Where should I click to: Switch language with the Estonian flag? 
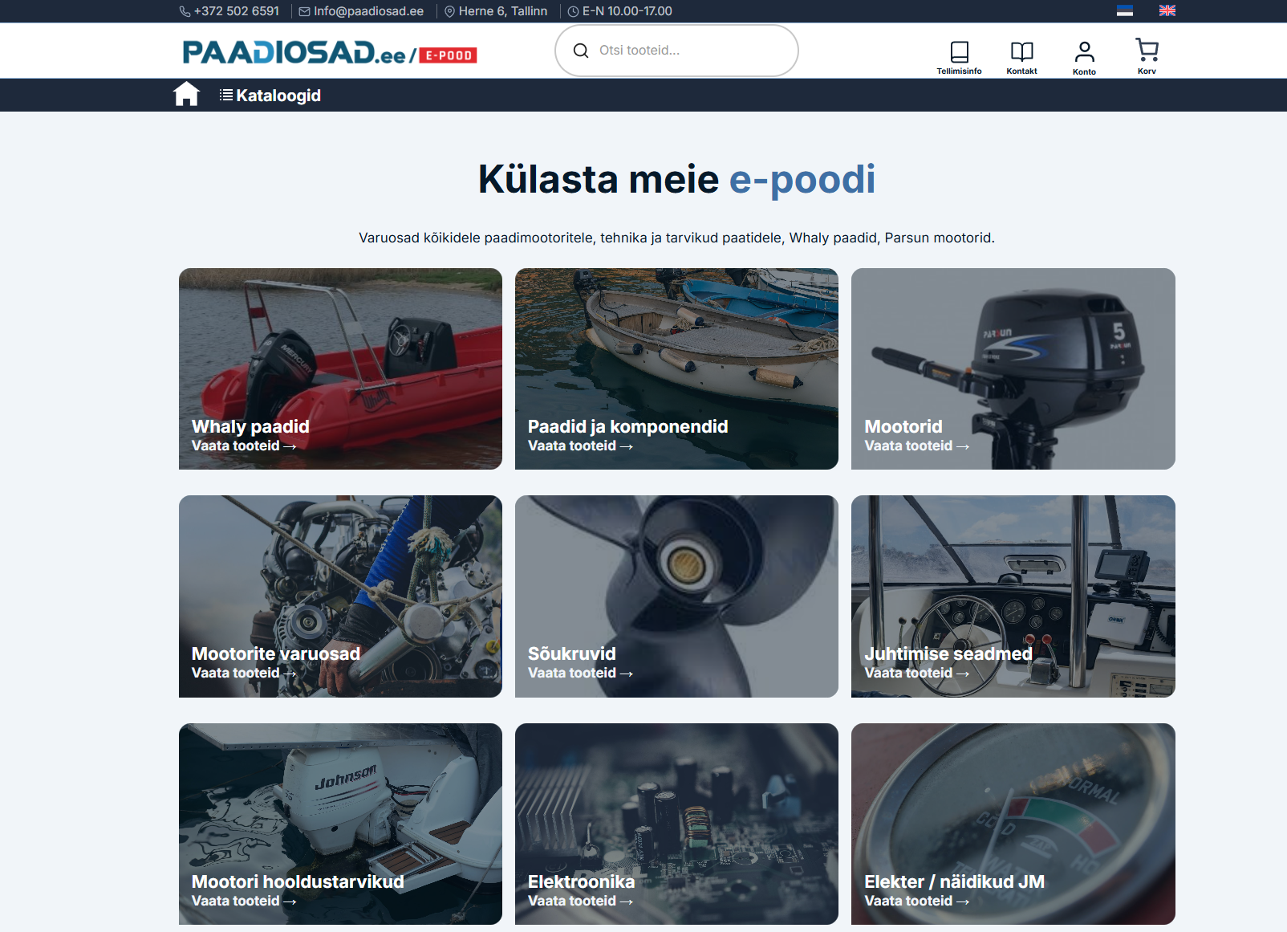point(1125,10)
